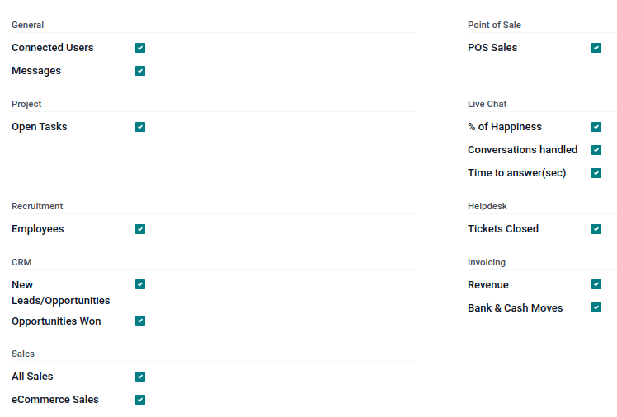This screenshot has height=417, width=617.
Task: Toggle New Leads/Opportunities checkbox
Action: [x=140, y=284]
